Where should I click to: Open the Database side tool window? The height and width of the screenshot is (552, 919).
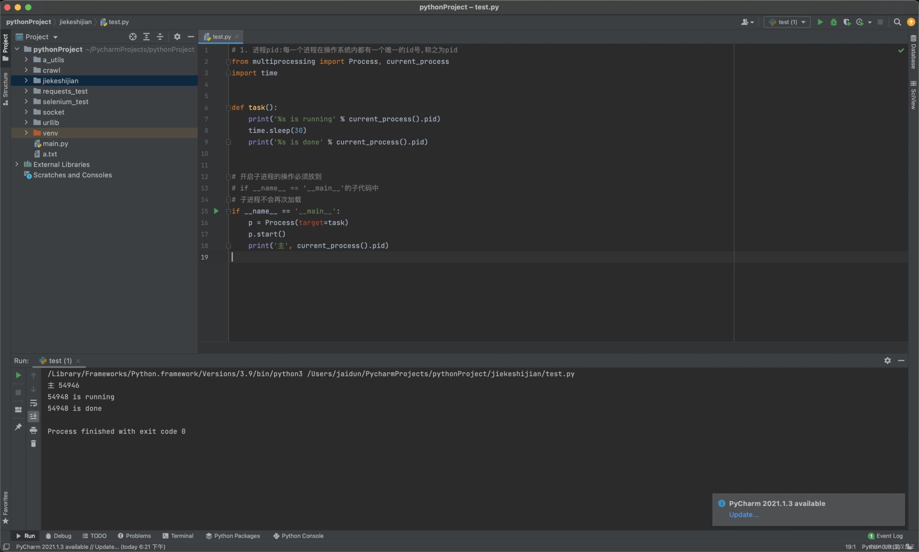point(913,52)
